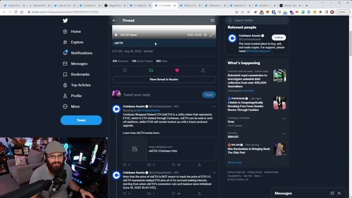Open the Kim Kardashian NYLON story
The height and width of the screenshot is (198, 352).
pos(257,149)
